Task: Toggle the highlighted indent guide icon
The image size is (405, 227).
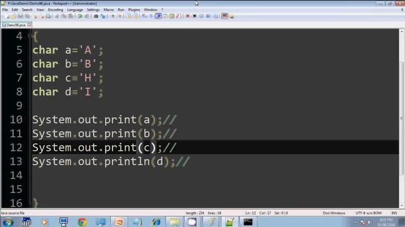Action: (x=158, y=16)
